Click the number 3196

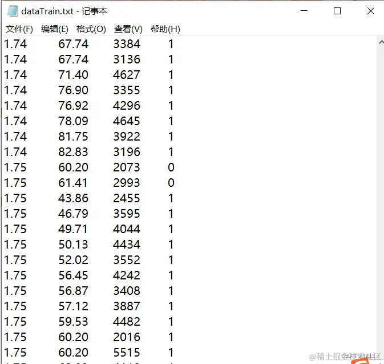coord(127,152)
